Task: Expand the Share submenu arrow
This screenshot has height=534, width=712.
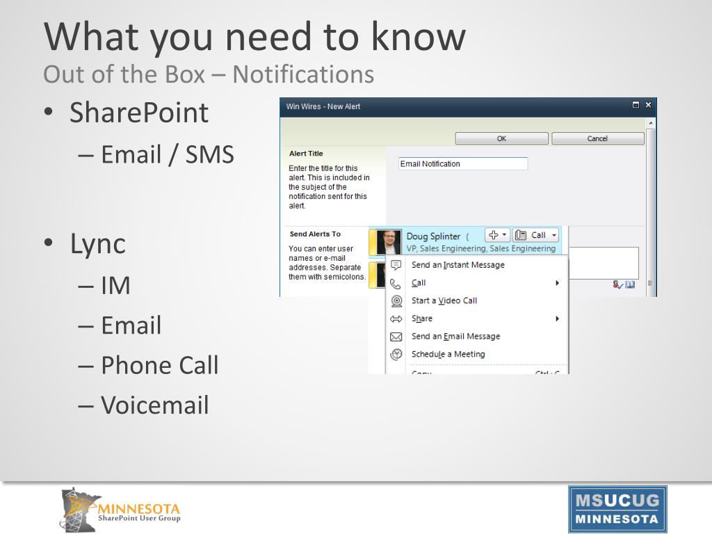Action: pyautogui.click(x=557, y=318)
